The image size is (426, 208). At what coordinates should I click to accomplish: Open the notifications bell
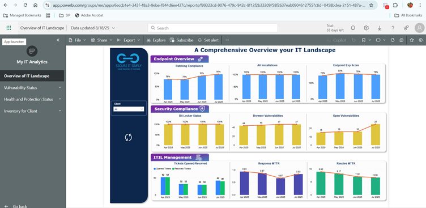pos(353,28)
